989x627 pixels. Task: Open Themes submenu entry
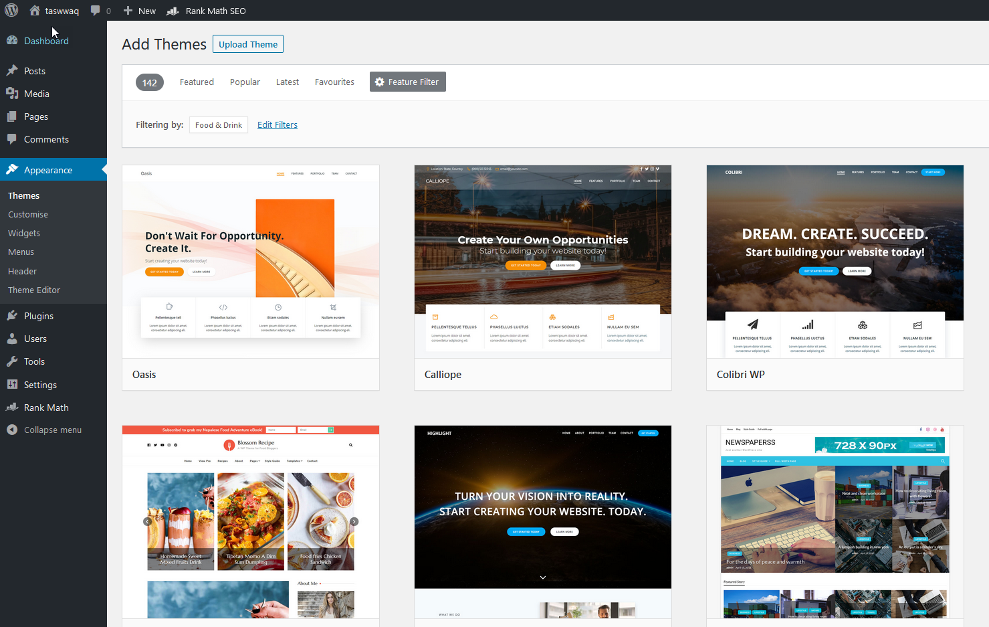tap(53, 195)
